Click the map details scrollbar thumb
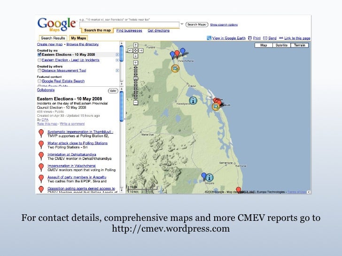The height and width of the screenshot is (256, 342). coord(122,106)
